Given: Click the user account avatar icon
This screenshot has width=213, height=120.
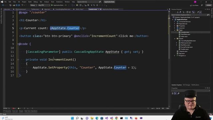Looking at the screenshot, I should [195, 2].
